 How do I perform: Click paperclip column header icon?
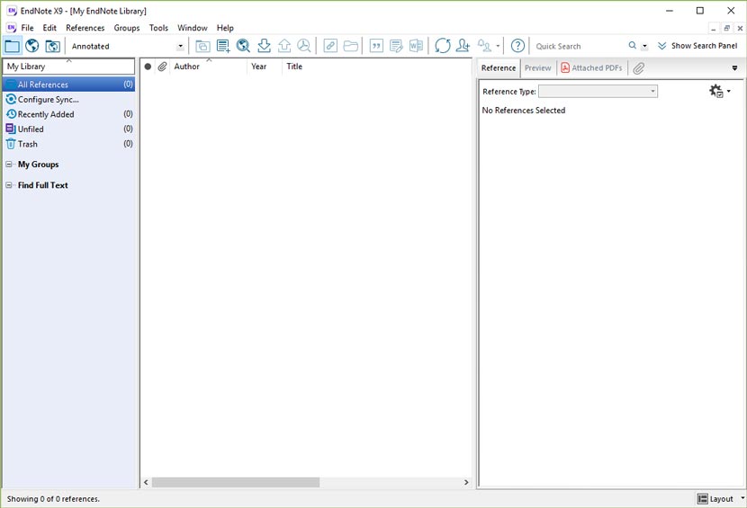(163, 67)
